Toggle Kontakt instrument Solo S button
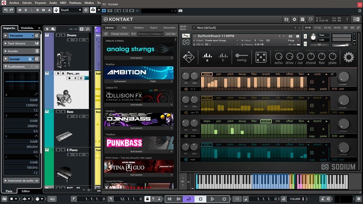Image resolution: width=363 pixels, height=204 pixels. pos(305,36)
